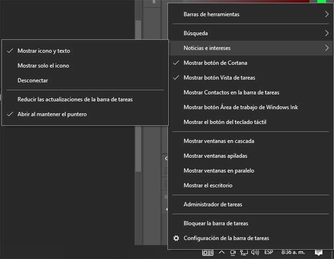Expand the Barras de herramientas submenu arrow
334x259 pixels.
coord(327,14)
